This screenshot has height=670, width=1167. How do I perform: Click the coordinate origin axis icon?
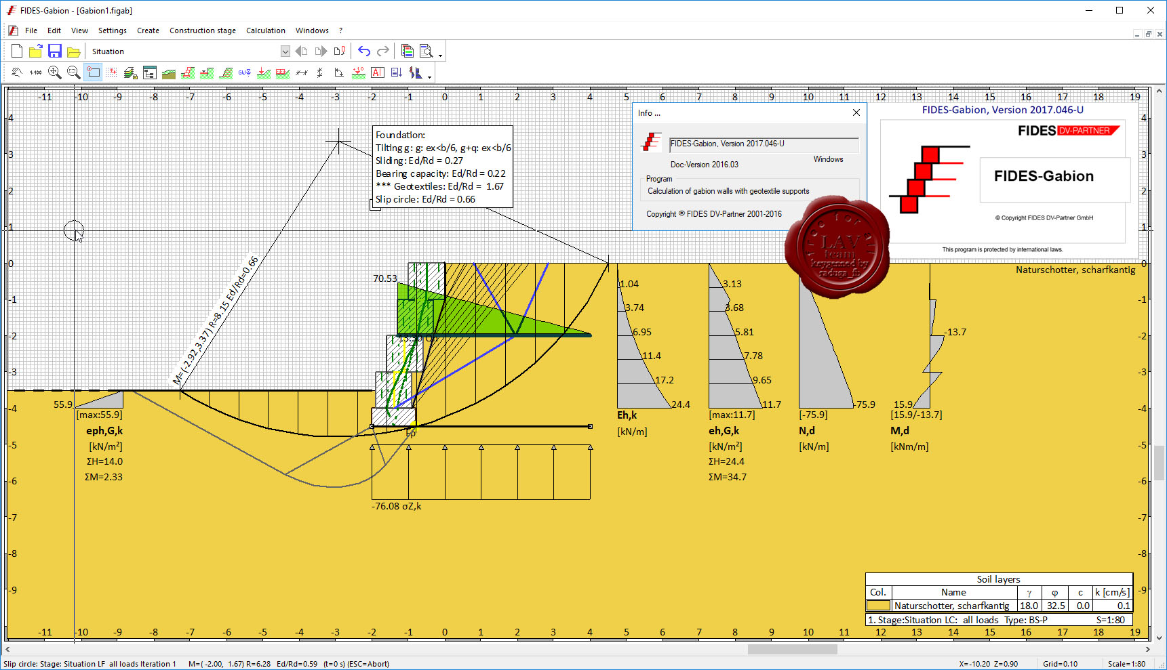coord(339,72)
